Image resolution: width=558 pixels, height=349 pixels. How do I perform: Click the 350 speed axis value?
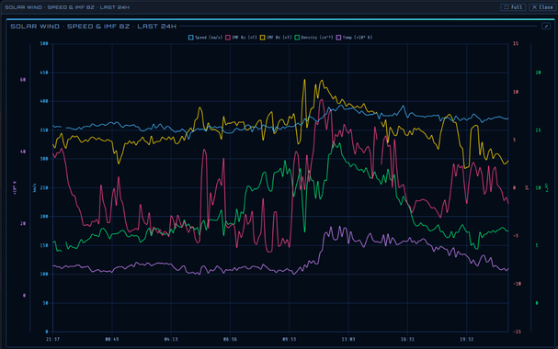pyautogui.click(x=44, y=130)
